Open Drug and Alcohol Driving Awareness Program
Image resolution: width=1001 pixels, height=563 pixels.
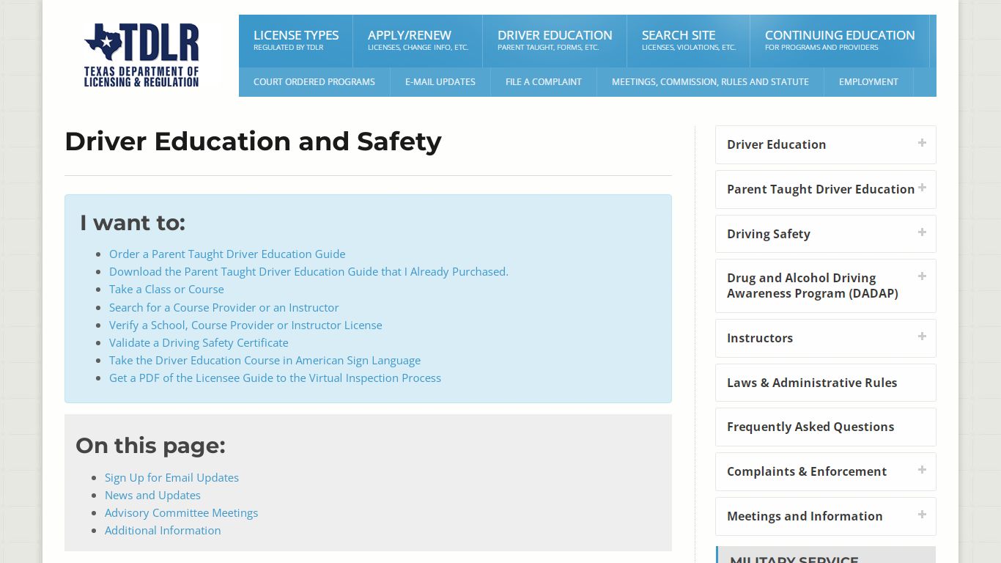(826, 286)
